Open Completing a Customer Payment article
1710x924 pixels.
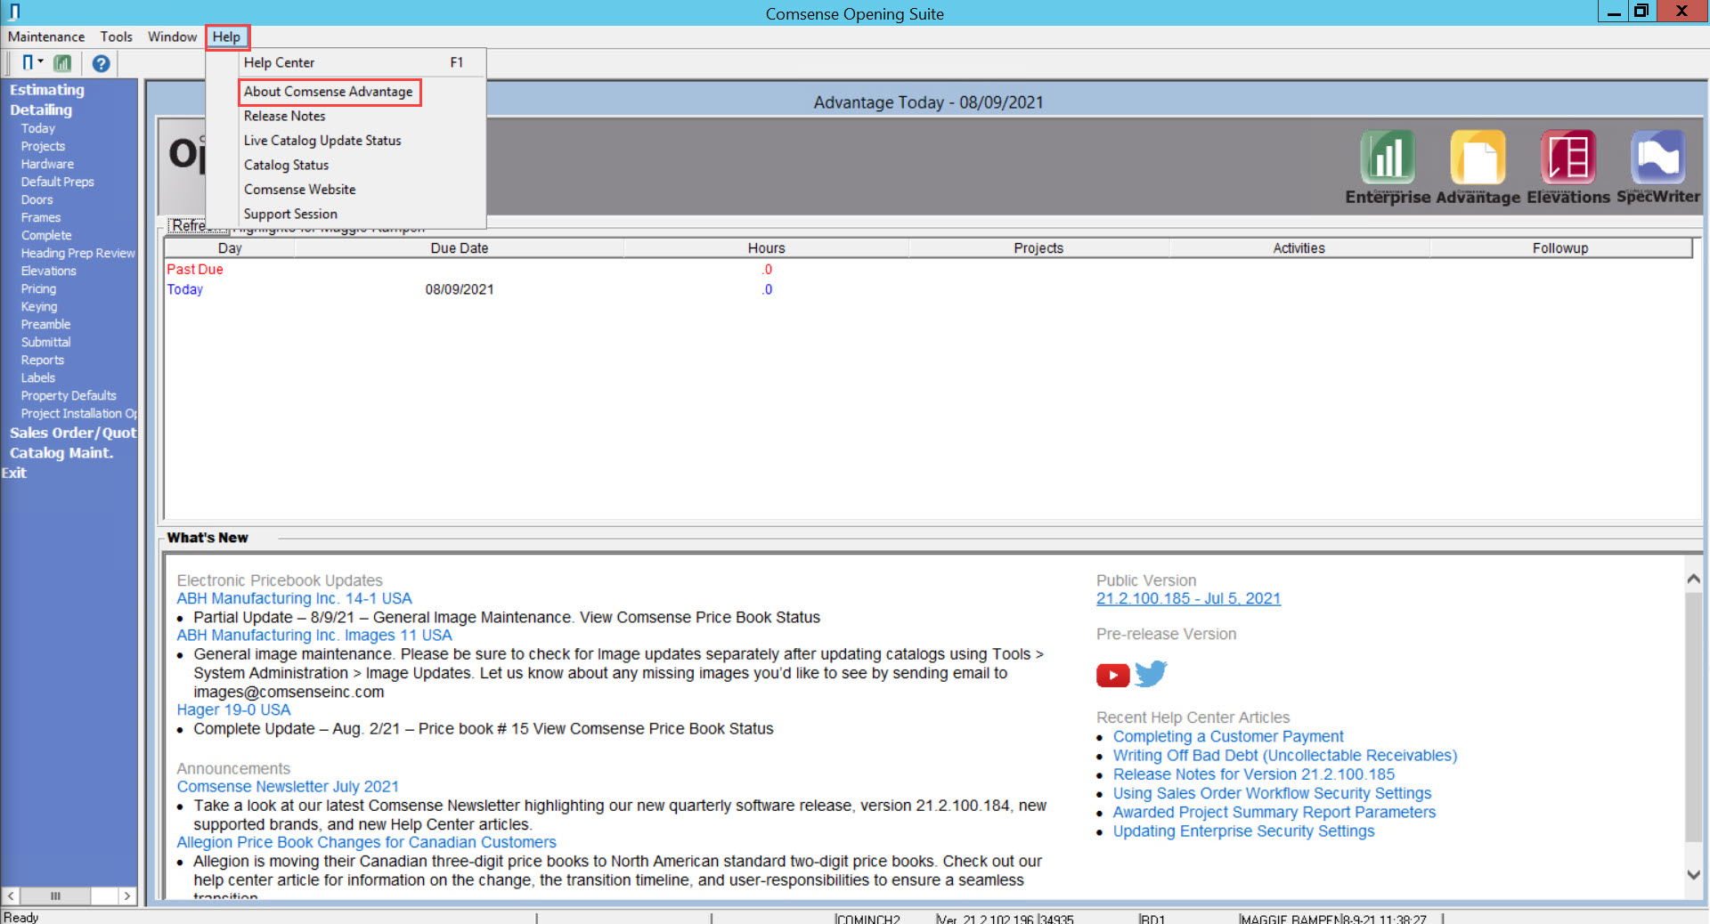[x=1228, y=736]
